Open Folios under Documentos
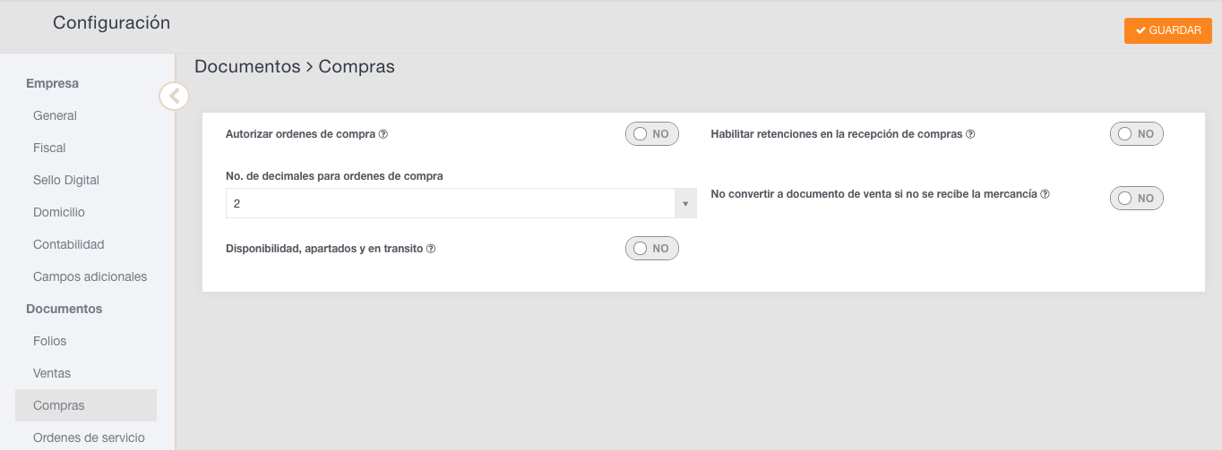 50,341
